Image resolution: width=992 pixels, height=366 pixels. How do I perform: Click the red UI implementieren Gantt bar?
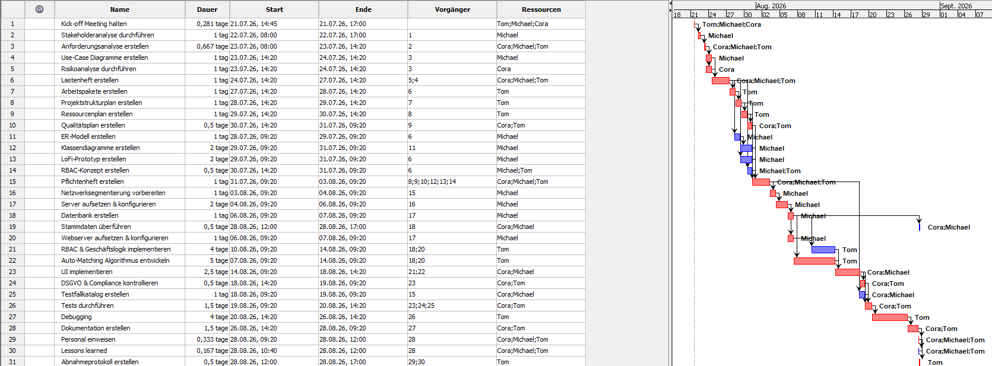coord(848,272)
